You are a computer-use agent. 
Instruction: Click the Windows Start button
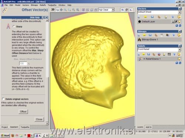(x=5, y=135)
